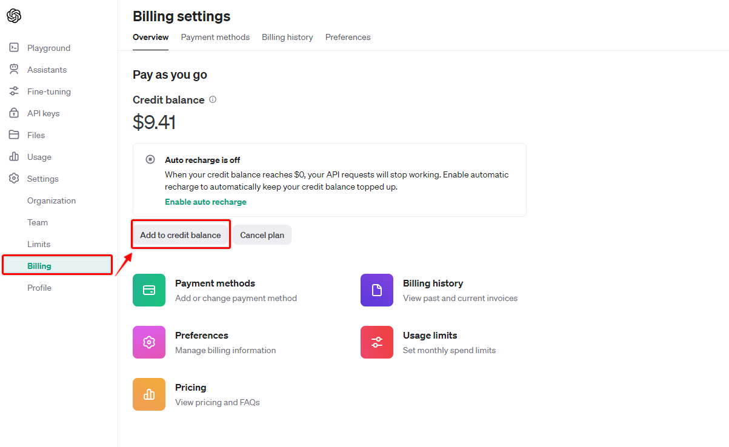Screen dimensions: 729x447
Task: Click the Files folder icon
Action: [14, 135]
